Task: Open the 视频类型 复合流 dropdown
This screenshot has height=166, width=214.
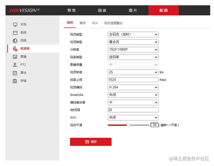Action: click(133, 42)
